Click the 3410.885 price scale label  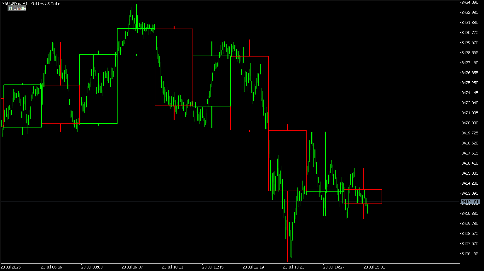470,214
